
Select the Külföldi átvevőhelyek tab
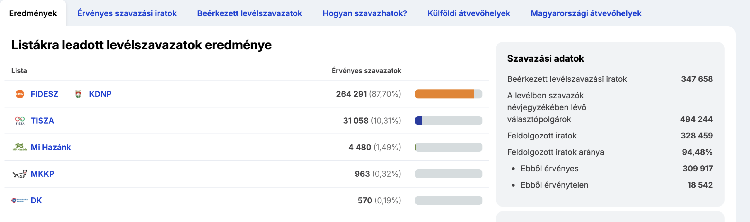[x=469, y=13]
